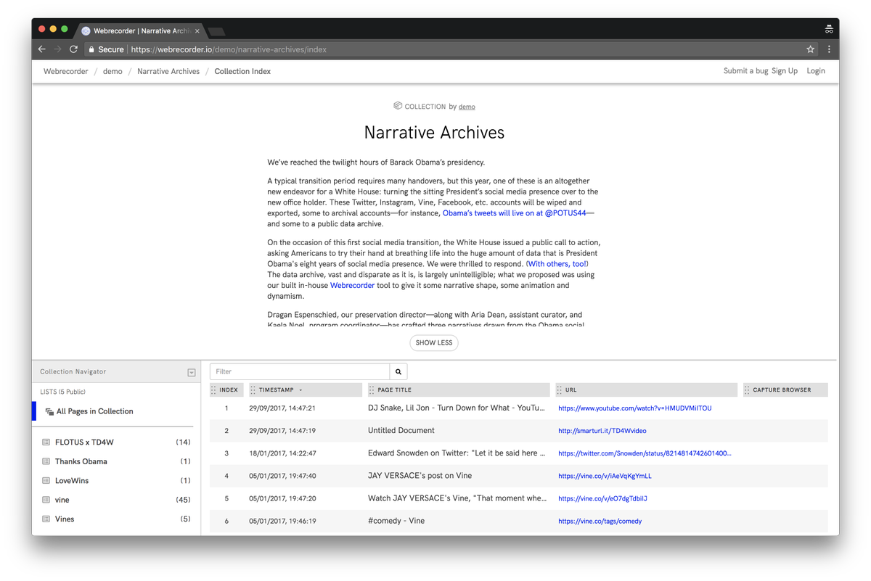
Task: Bookmark page with the star icon
Action: click(810, 49)
